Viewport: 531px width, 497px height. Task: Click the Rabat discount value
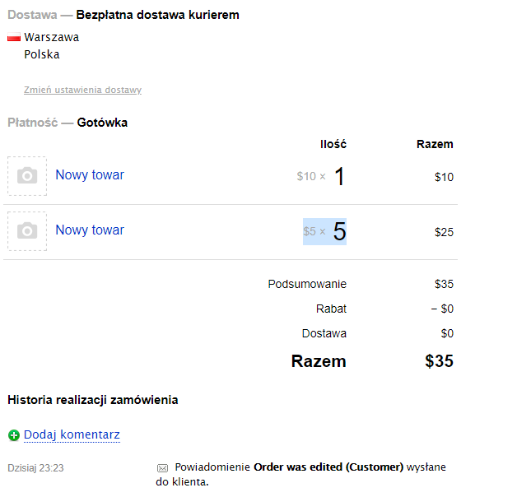(442, 309)
